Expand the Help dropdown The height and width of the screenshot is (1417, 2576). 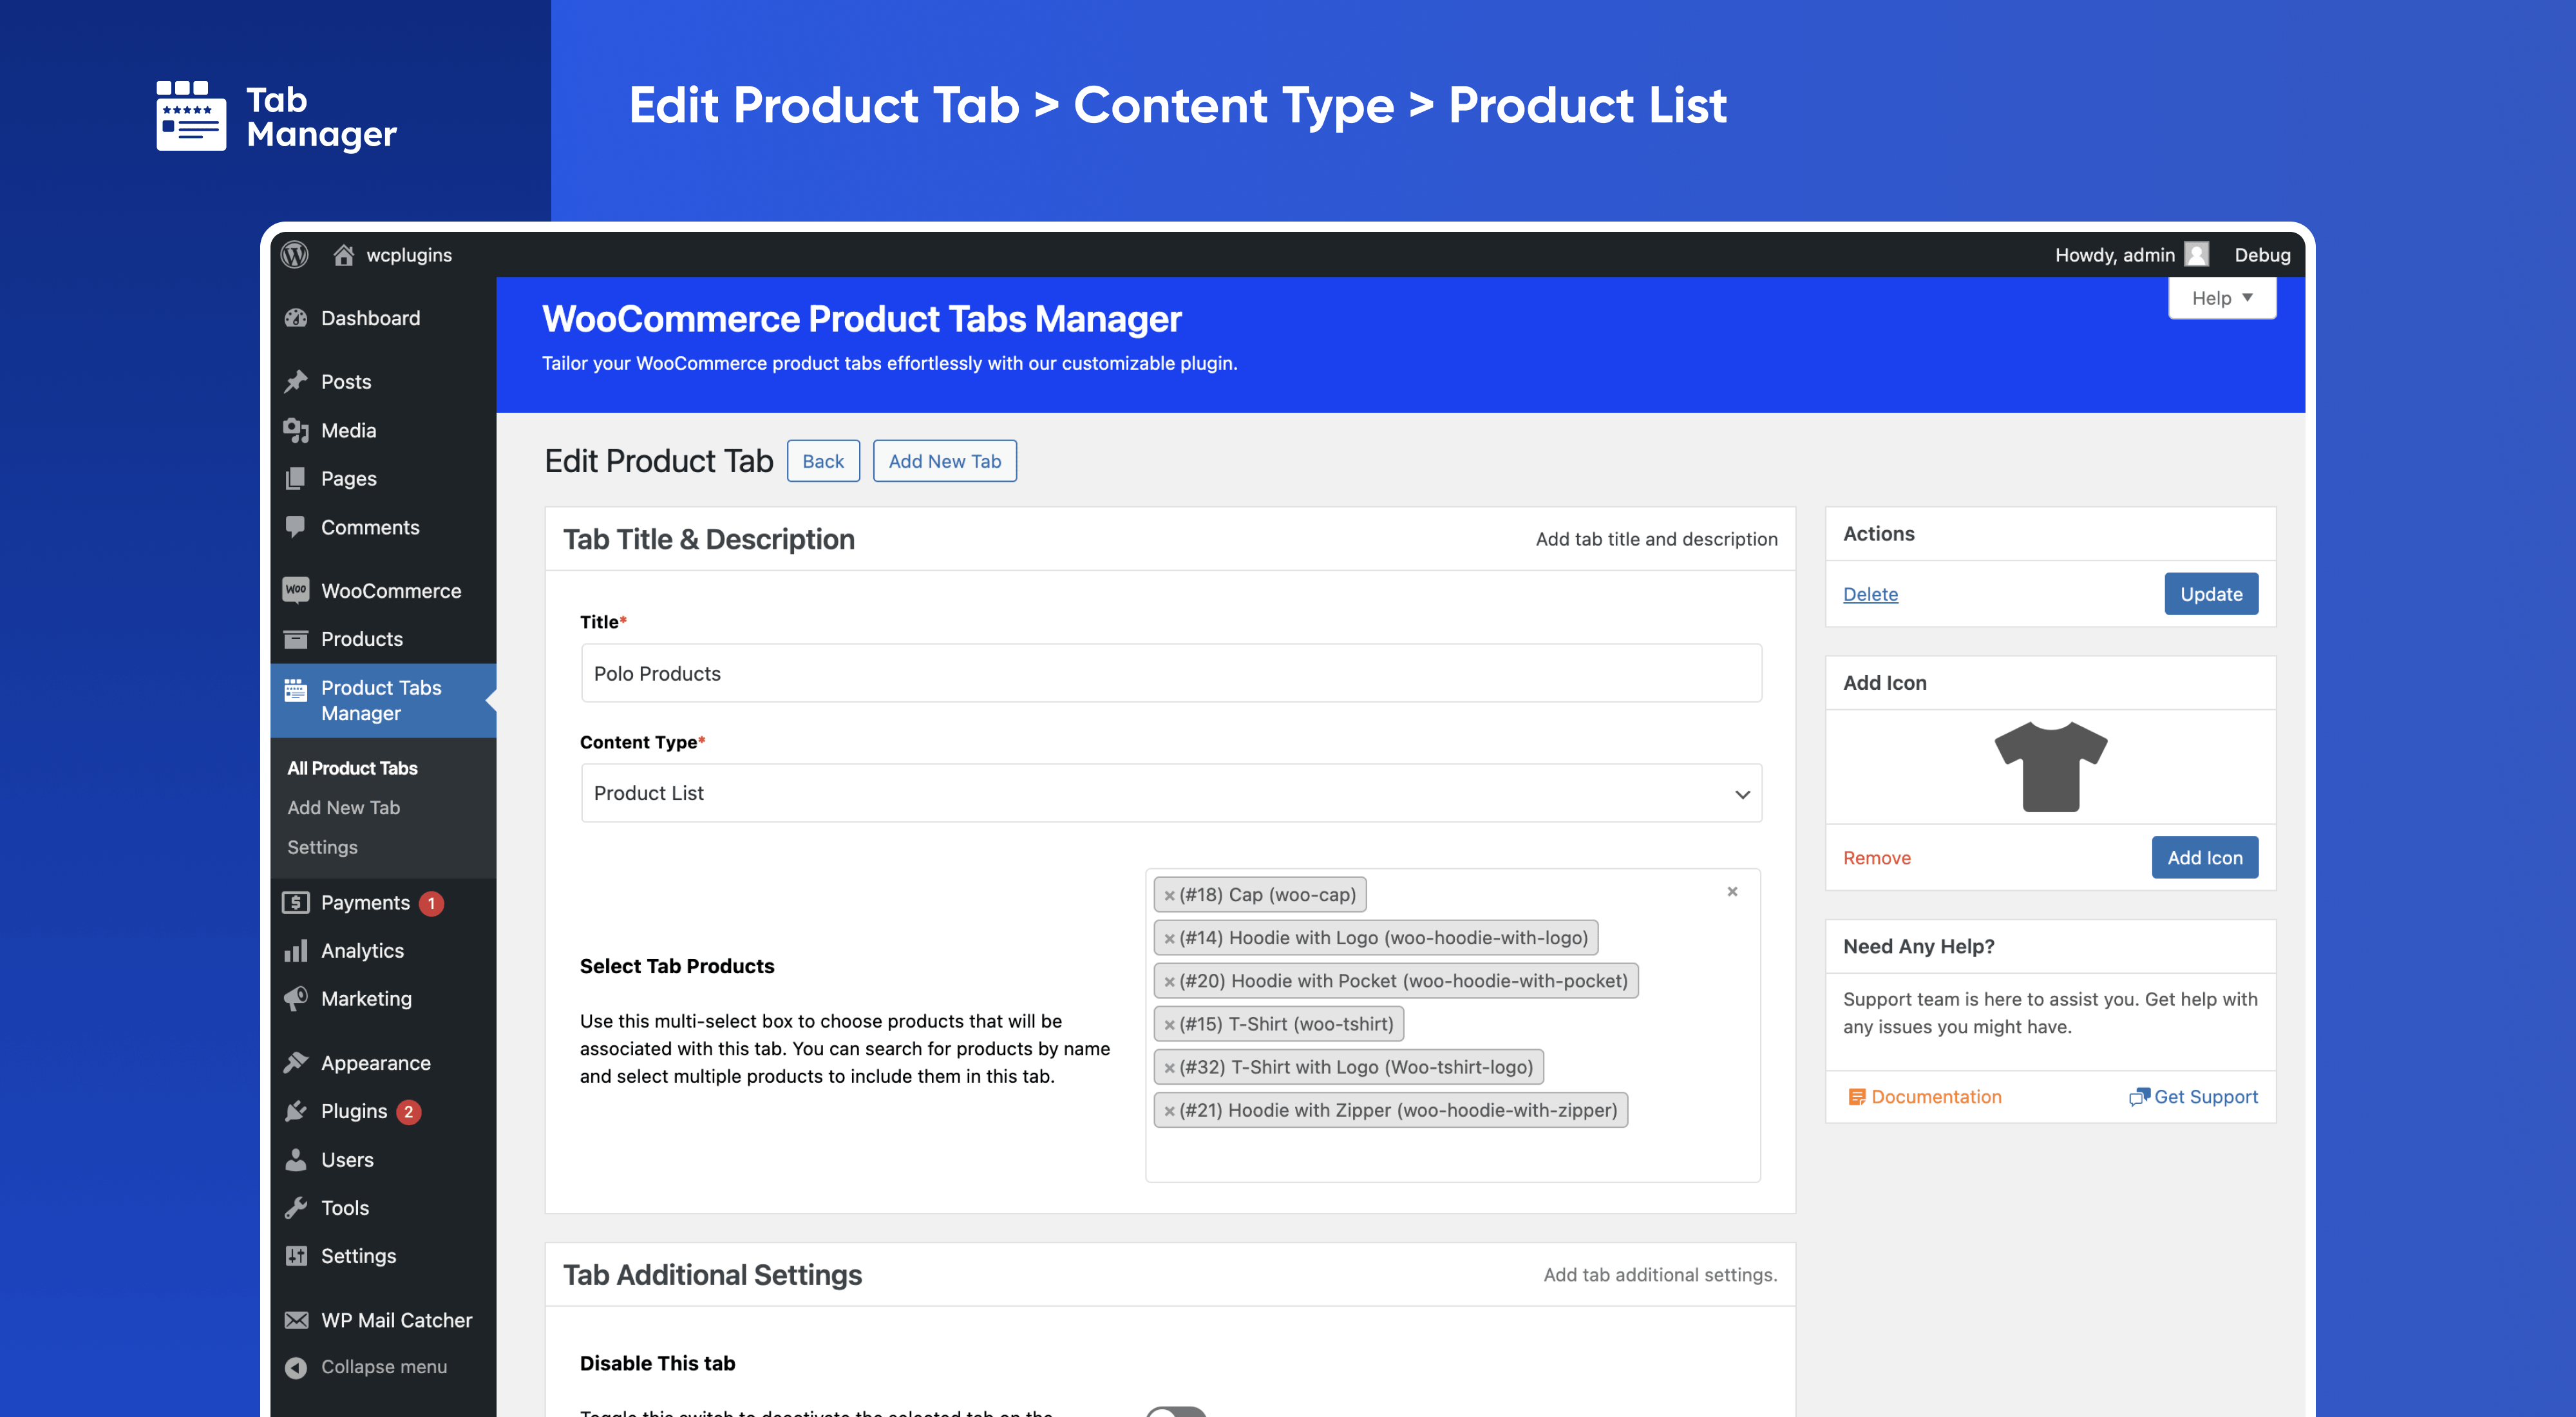(x=2221, y=298)
